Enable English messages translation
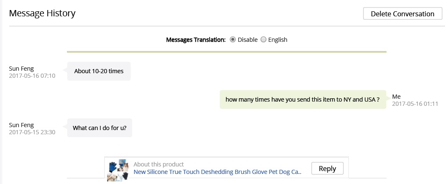Viewport: 448px width, 184px height. pyautogui.click(x=264, y=40)
